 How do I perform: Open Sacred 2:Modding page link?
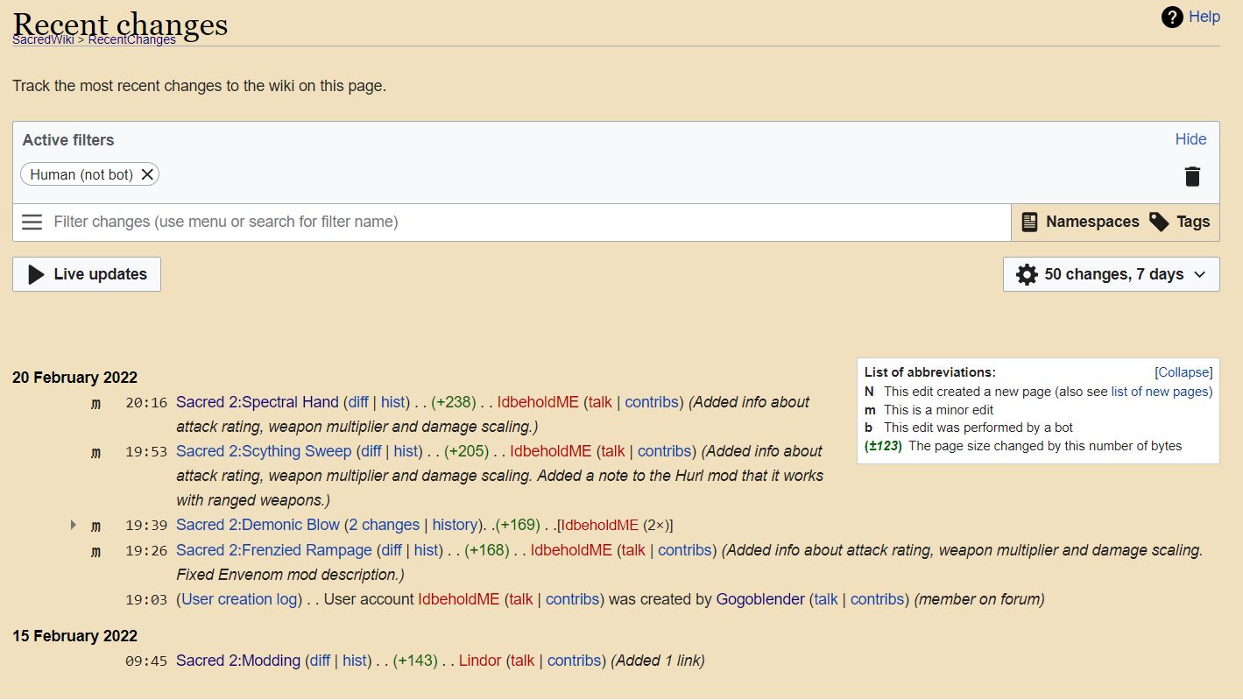[238, 661]
